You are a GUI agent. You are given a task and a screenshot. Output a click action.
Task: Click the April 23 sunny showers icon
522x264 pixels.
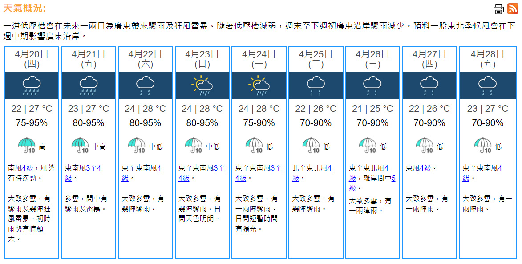pyautogui.click(x=202, y=85)
